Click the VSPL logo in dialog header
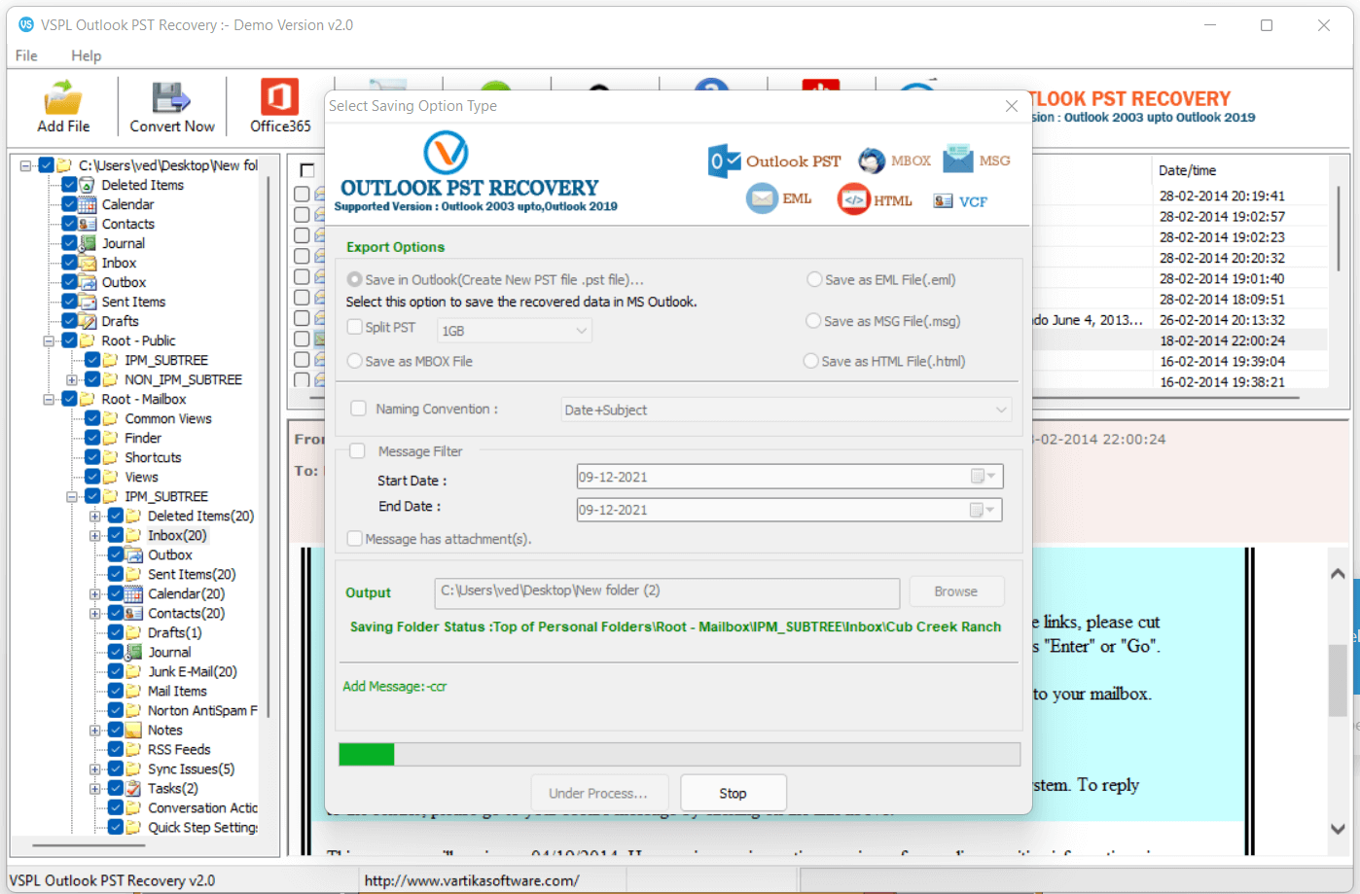Screen dimensions: 1360x894 [x=446, y=153]
